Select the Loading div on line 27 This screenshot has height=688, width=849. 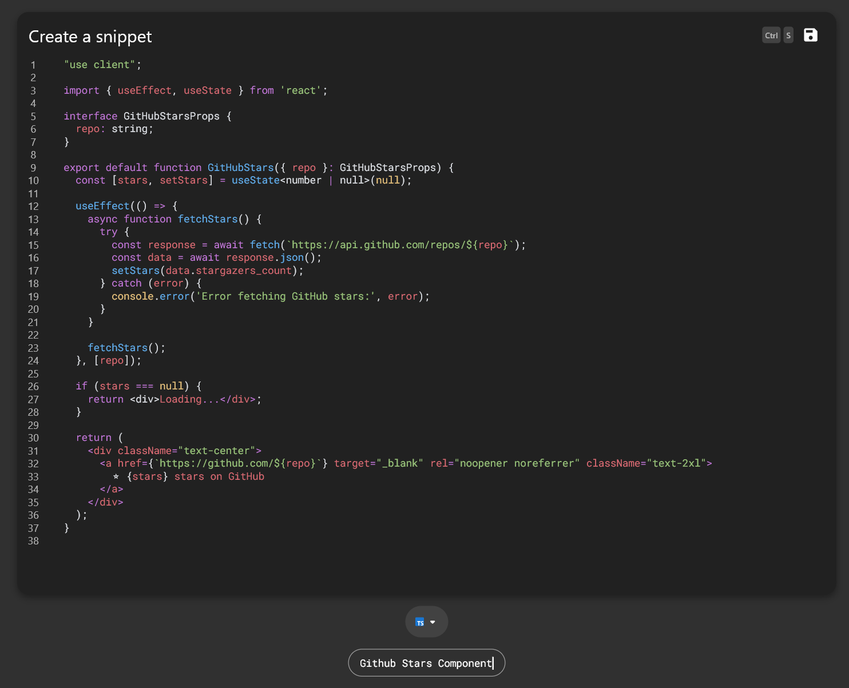(194, 399)
